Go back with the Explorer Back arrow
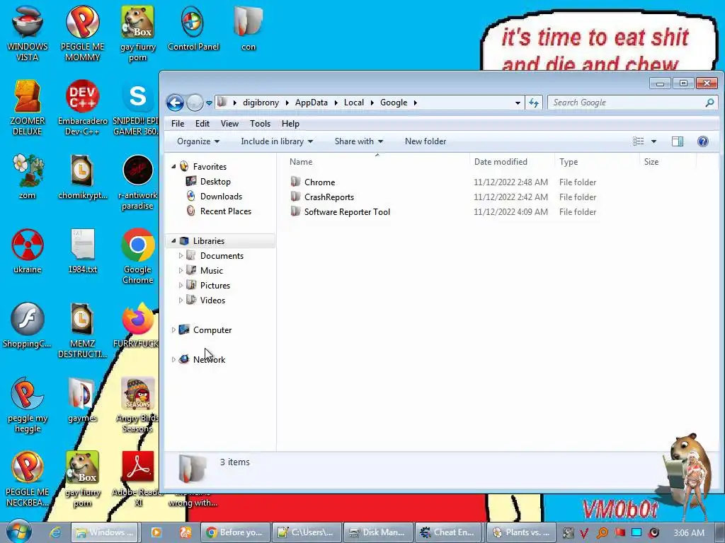Image resolution: width=725 pixels, height=543 pixels. click(x=175, y=103)
